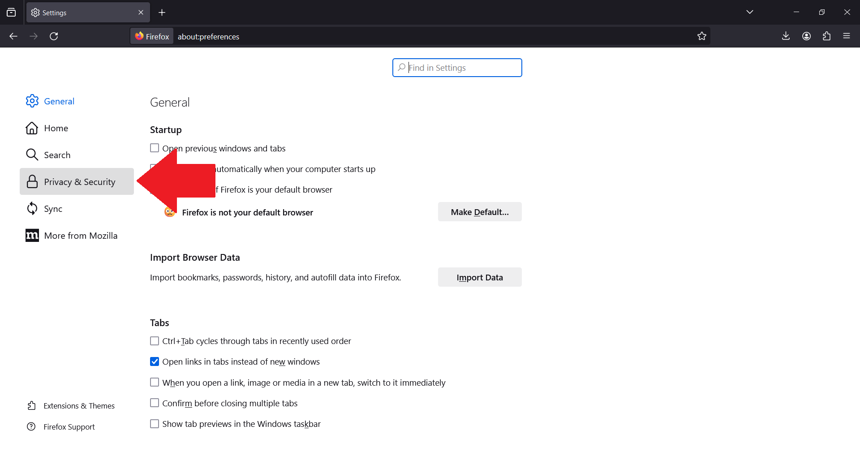Go forward one page
860x456 pixels.
point(34,36)
